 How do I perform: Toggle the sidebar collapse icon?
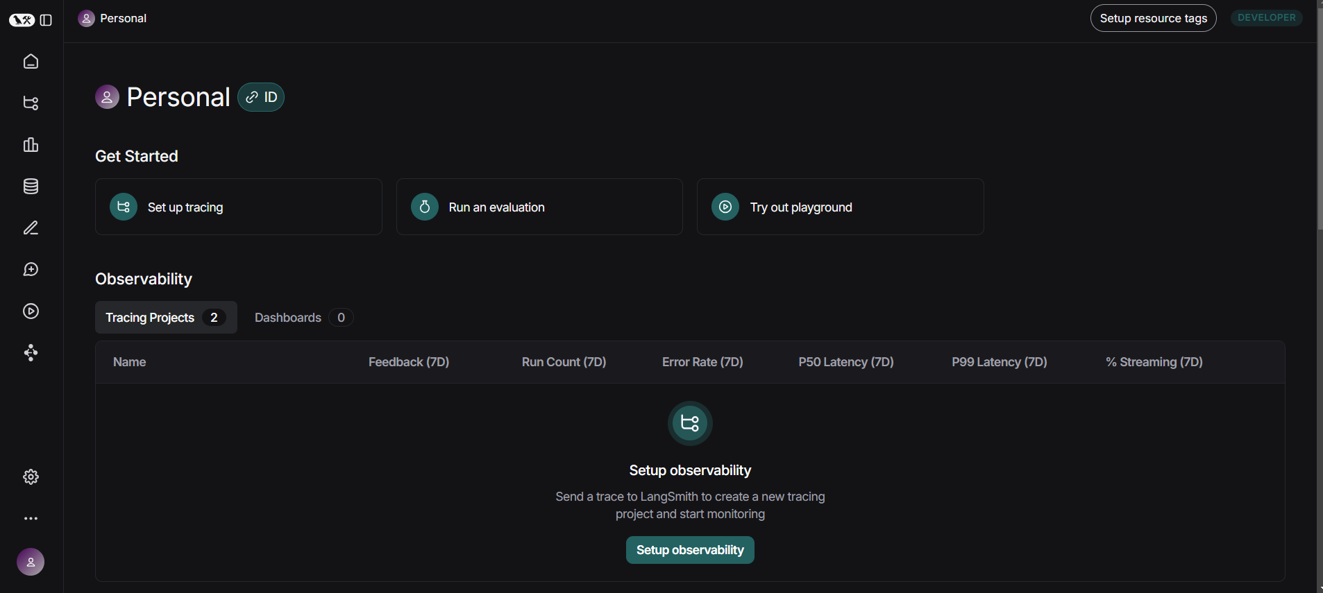[x=47, y=20]
